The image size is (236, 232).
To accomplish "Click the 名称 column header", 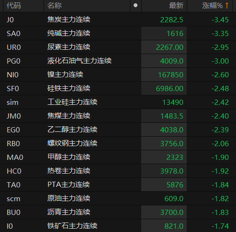I will point(54,6).
